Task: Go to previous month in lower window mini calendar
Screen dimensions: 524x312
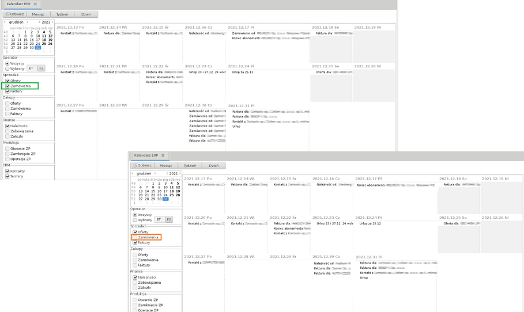Action: click(133, 173)
